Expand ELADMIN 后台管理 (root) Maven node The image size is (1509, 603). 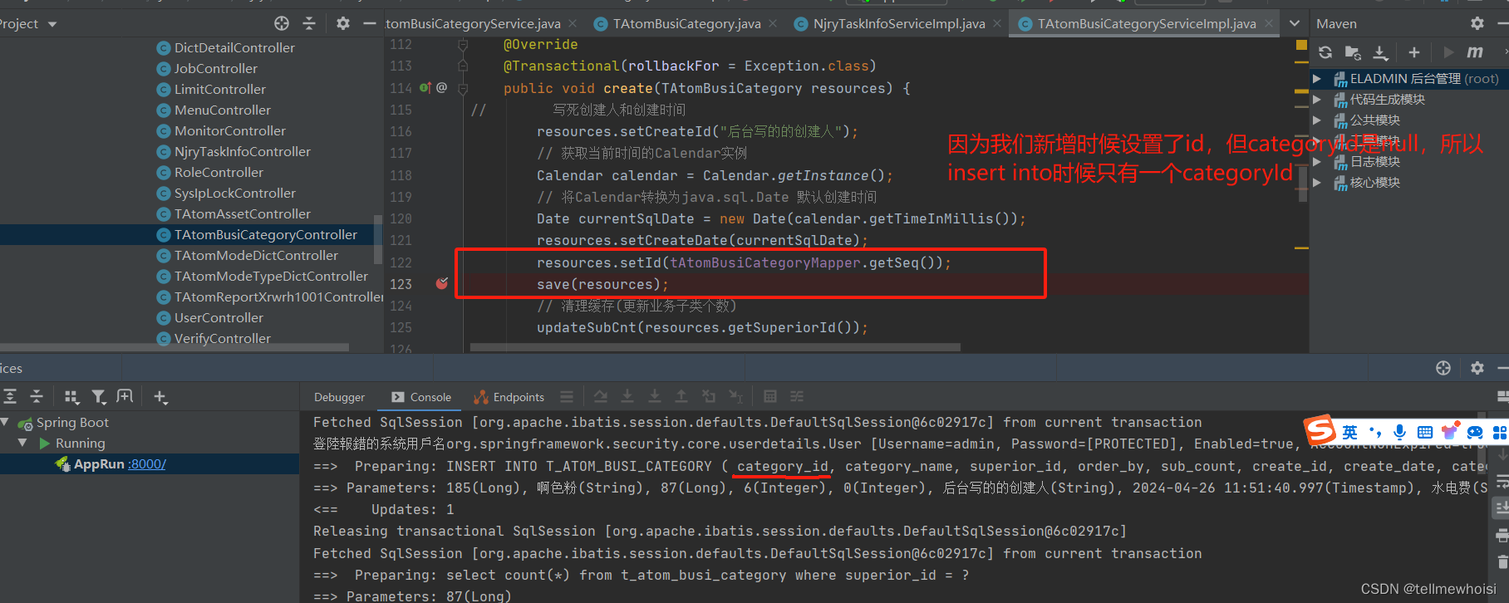pyautogui.click(x=1317, y=78)
